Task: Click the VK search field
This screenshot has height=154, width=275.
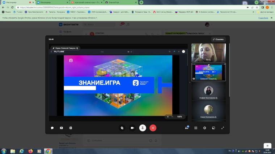Action: [x=99, y=25]
